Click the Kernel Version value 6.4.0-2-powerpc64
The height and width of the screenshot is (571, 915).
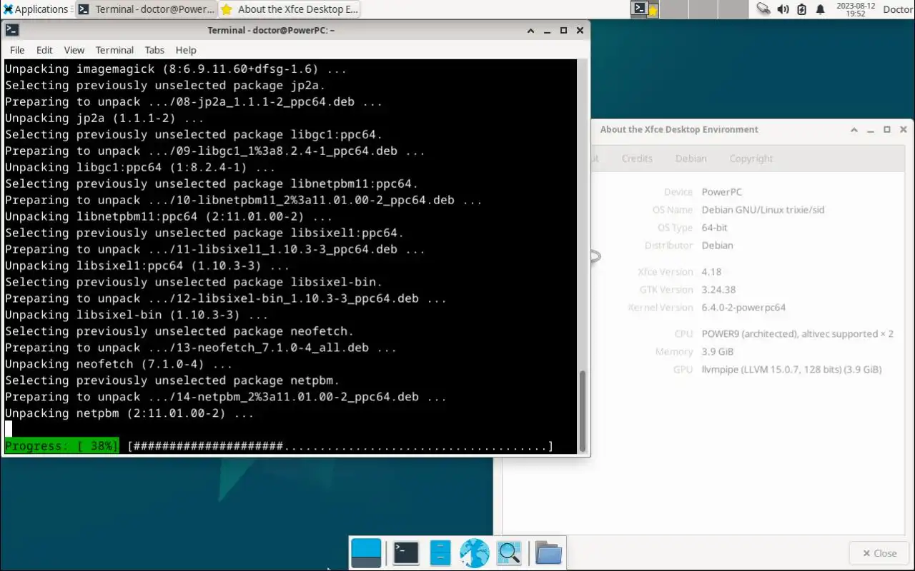pos(743,308)
